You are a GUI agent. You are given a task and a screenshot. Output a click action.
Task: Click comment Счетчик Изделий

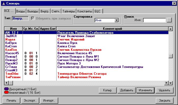click(x=71, y=39)
